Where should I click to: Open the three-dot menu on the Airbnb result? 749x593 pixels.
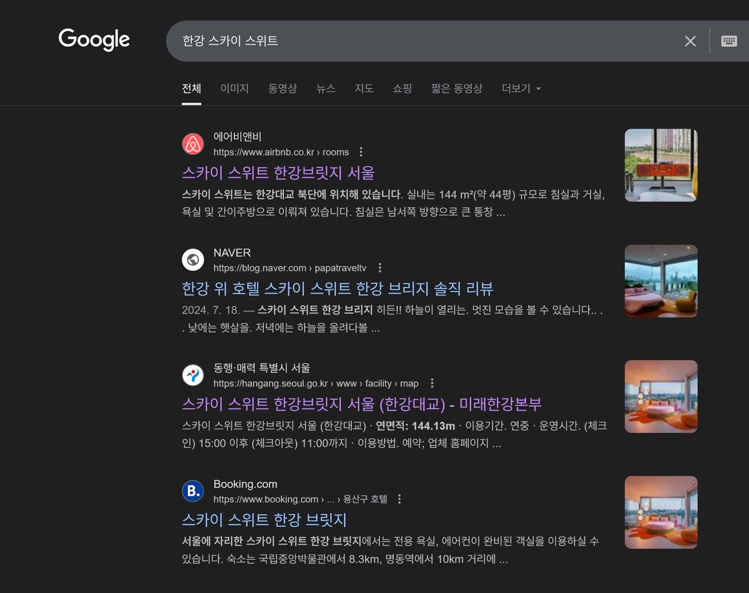[x=361, y=152]
